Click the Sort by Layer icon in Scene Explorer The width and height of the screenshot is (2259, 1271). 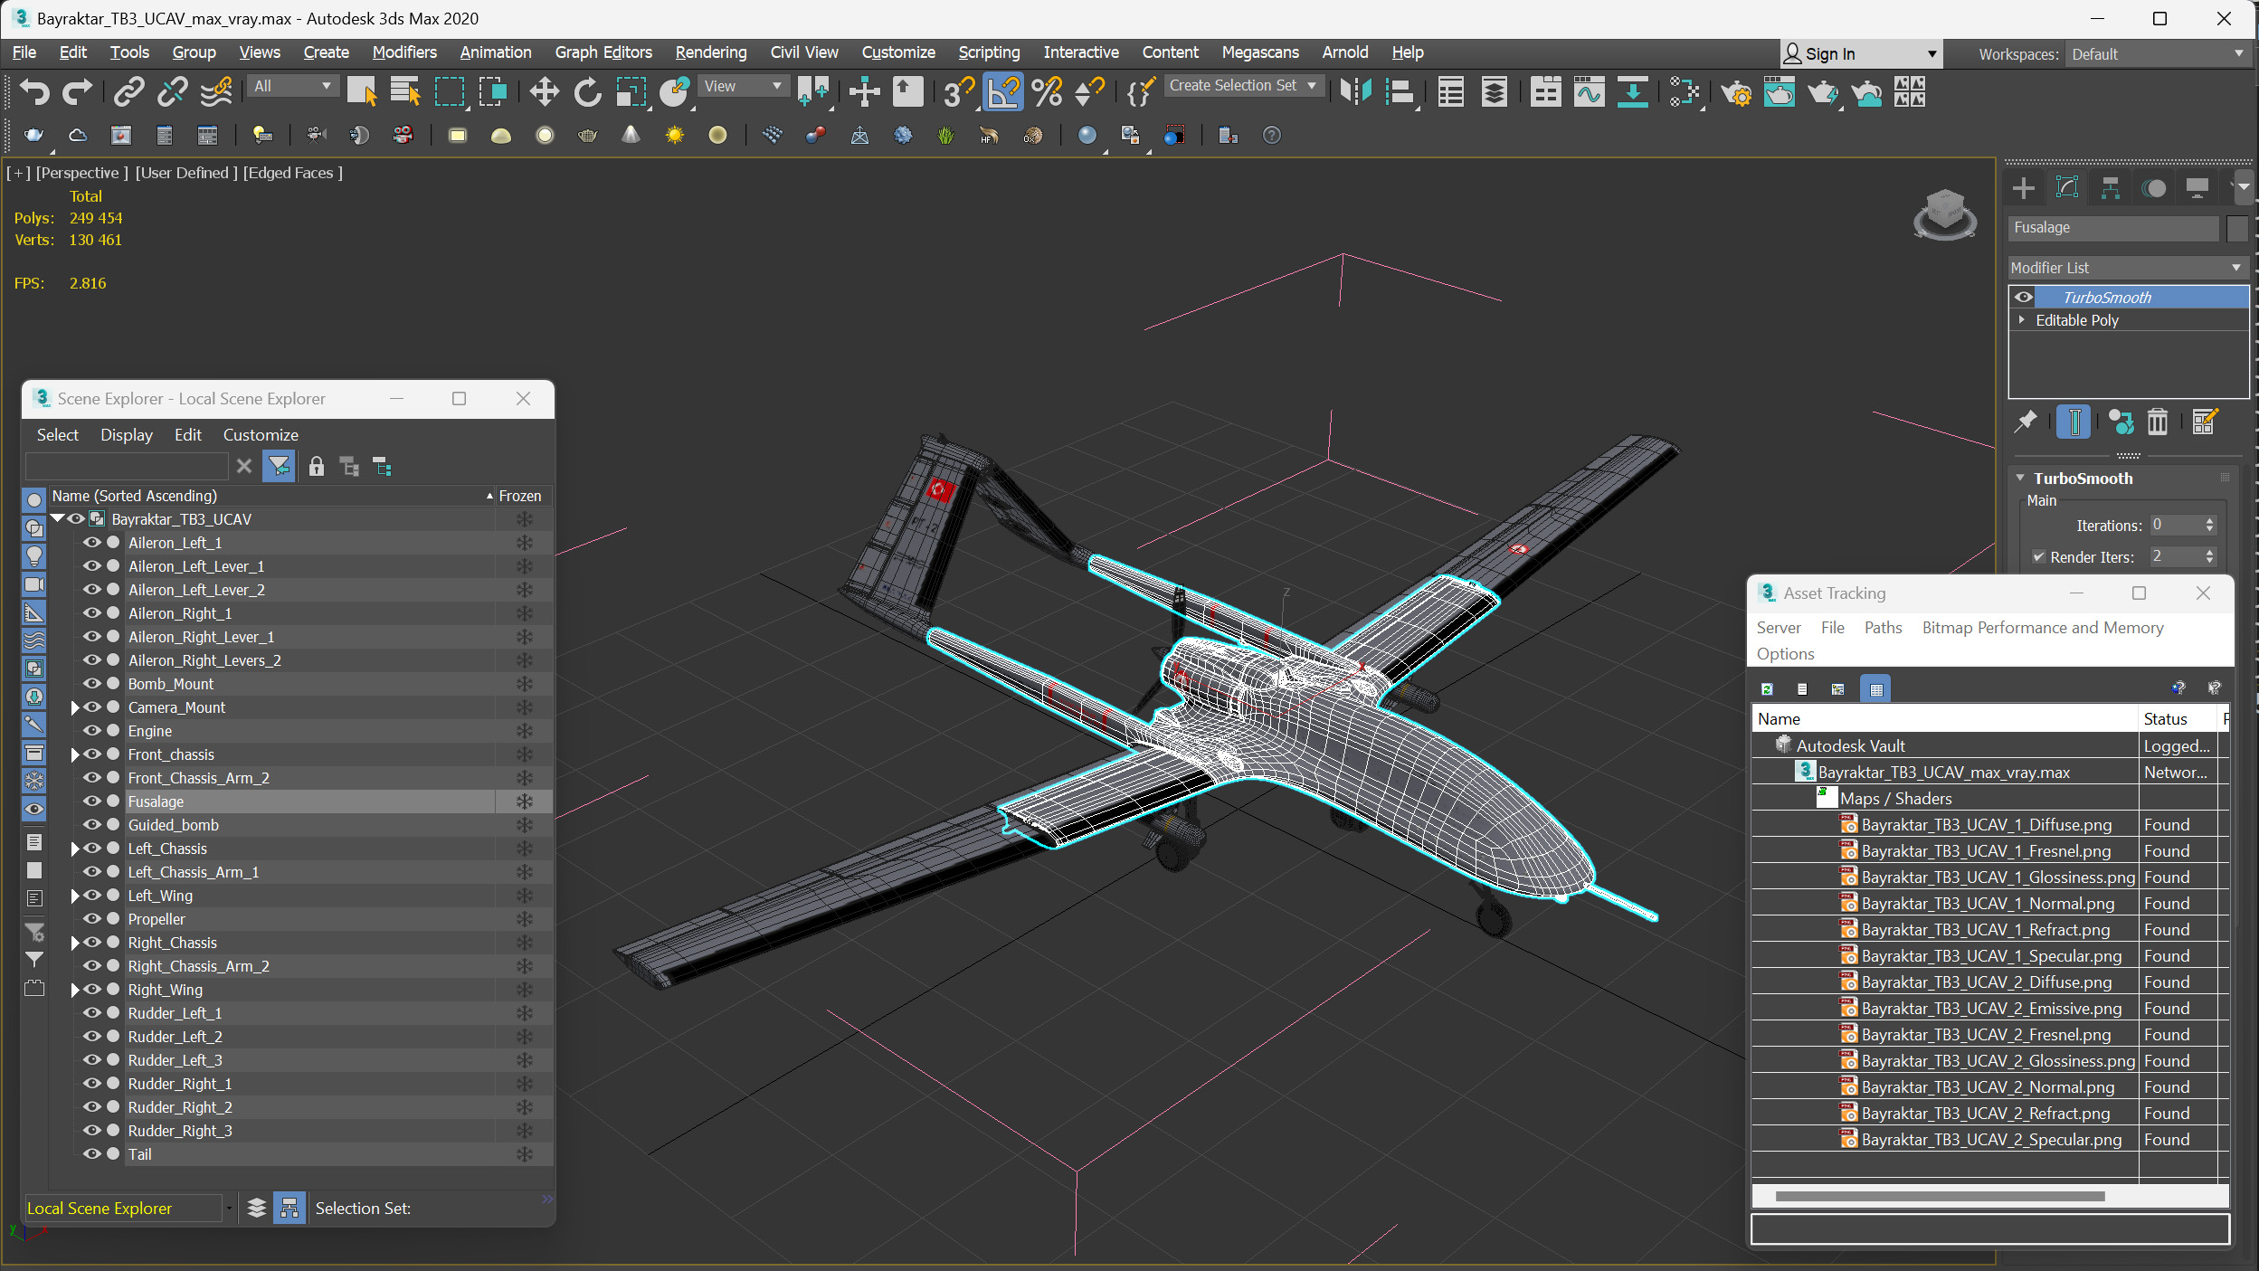(x=256, y=1208)
